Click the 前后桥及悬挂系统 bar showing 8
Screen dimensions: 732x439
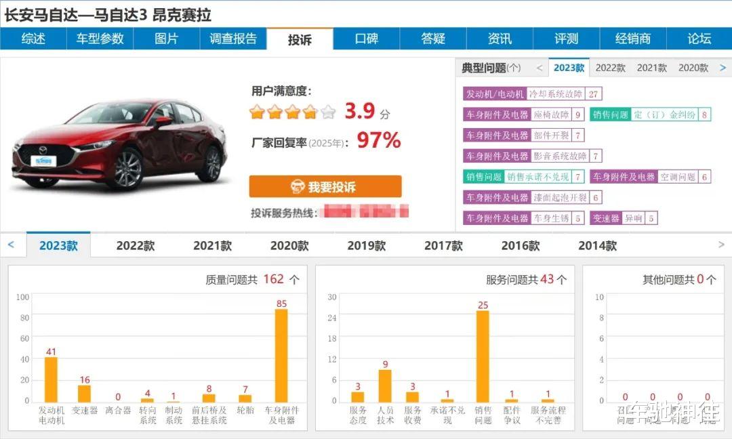coord(209,398)
